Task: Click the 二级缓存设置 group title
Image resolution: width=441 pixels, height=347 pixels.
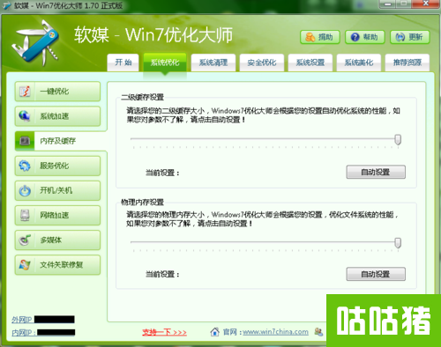Action: pos(143,97)
